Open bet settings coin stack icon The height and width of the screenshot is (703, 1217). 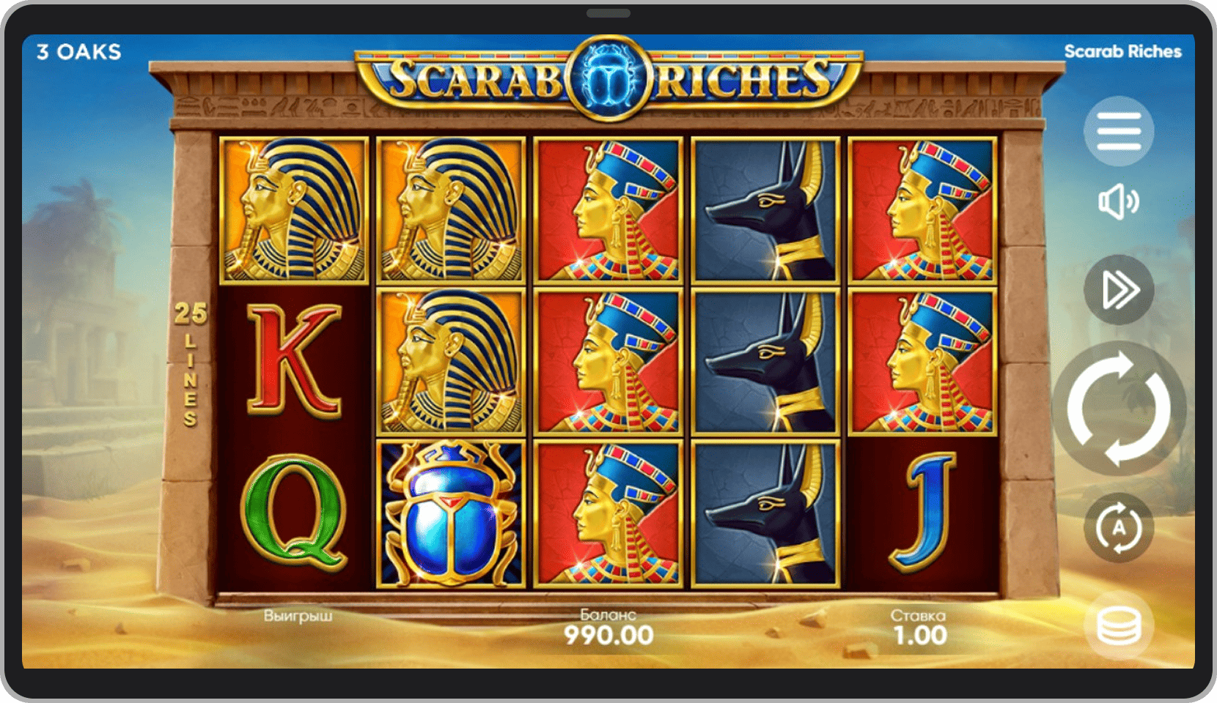click(x=1119, y=626)
